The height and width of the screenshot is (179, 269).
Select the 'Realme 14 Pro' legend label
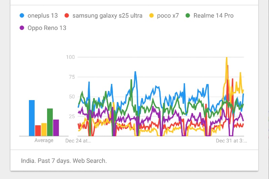[214, 15]
